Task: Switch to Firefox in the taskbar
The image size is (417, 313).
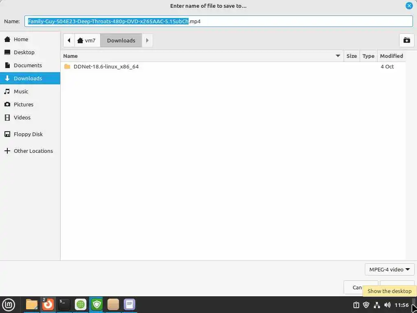Action: [48, 304]
